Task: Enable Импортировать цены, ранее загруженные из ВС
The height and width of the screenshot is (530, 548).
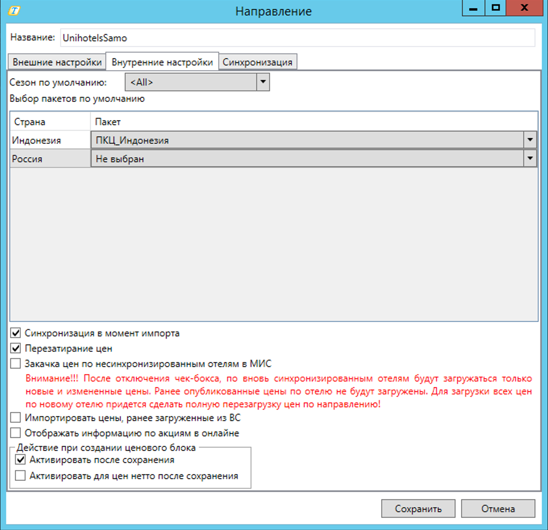Action: tap(16, 418)
